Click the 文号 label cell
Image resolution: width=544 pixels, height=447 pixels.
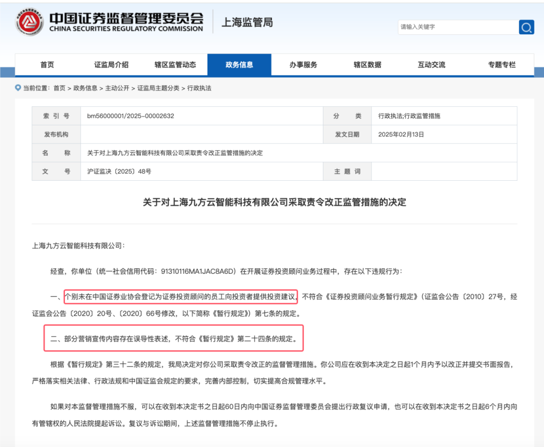point(56,171)
